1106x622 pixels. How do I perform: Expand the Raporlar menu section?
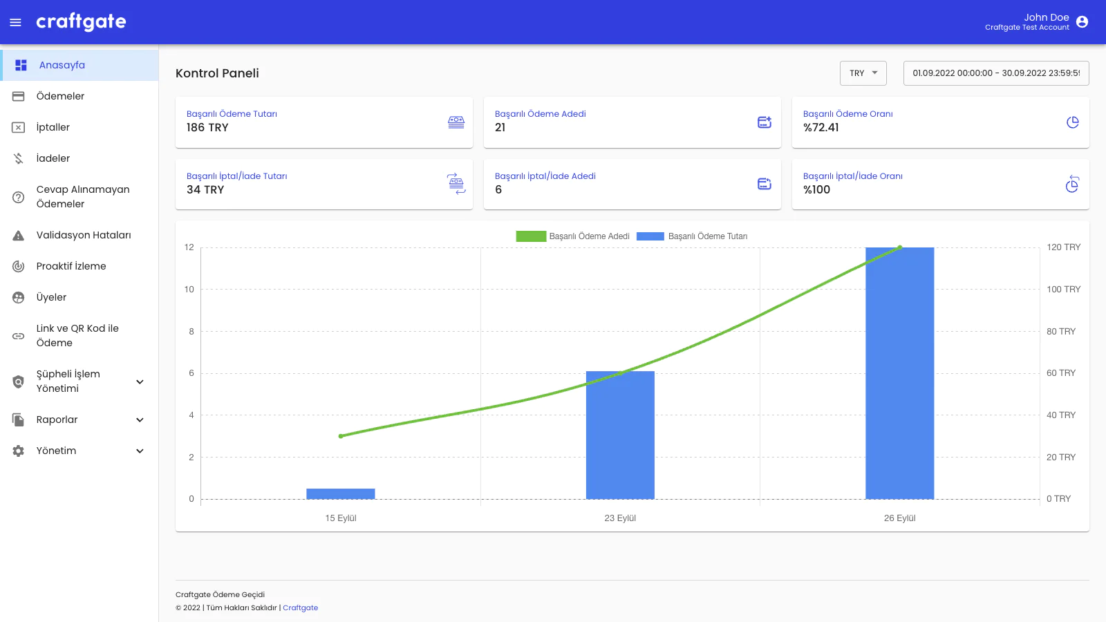click(140, 420)
